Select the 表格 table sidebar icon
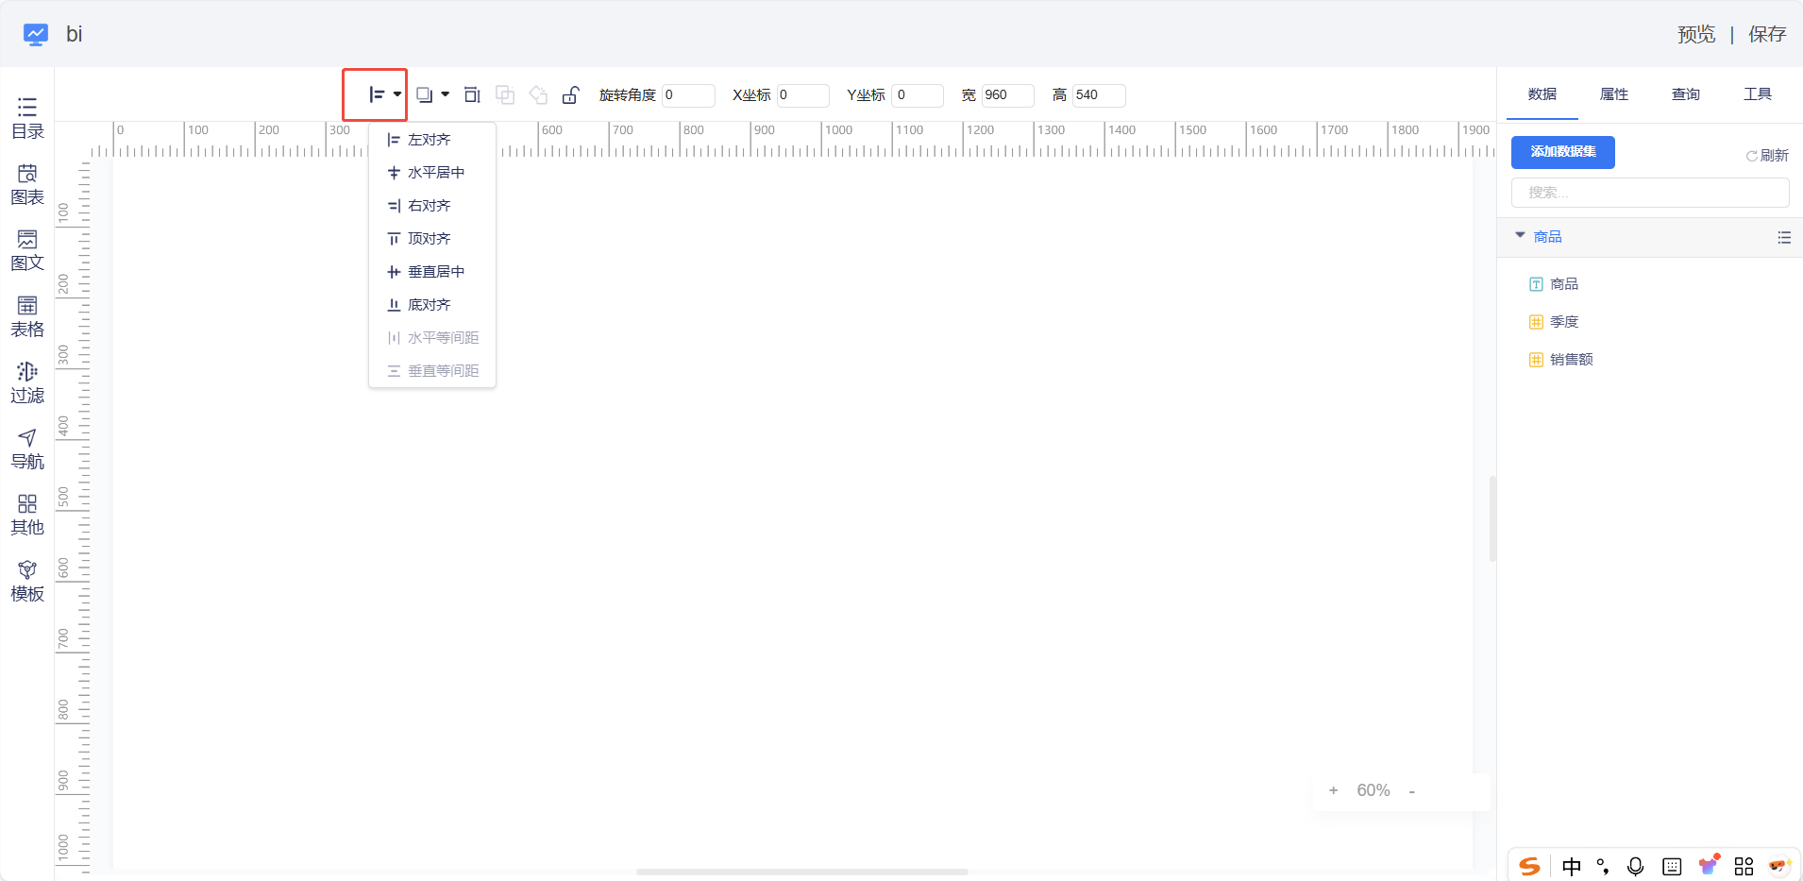 point(27,316)
